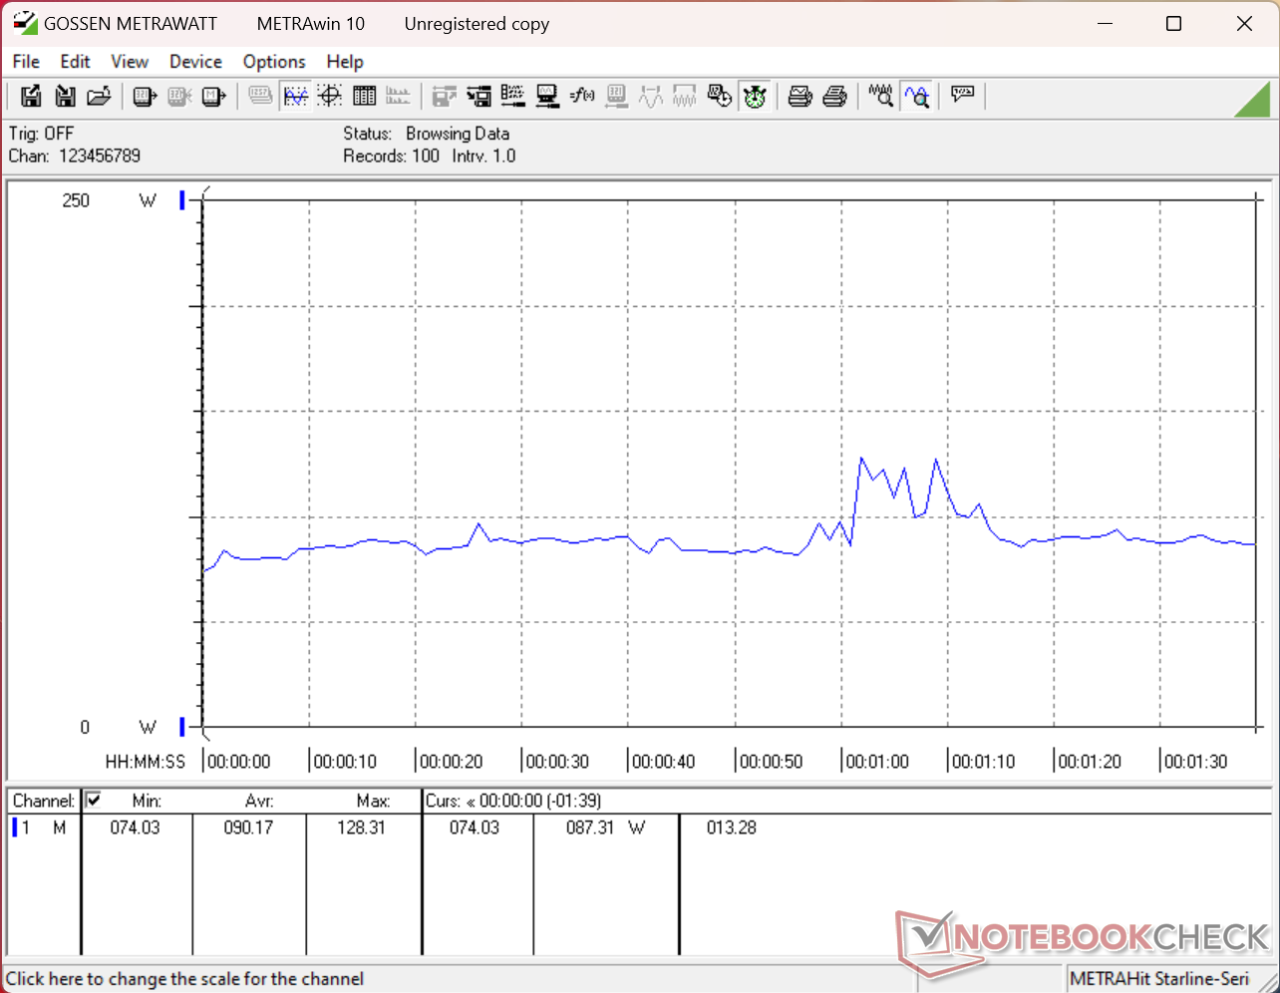
Task: Toggle the blue curve zoom magnifier icon
Action: click(916, 97)
